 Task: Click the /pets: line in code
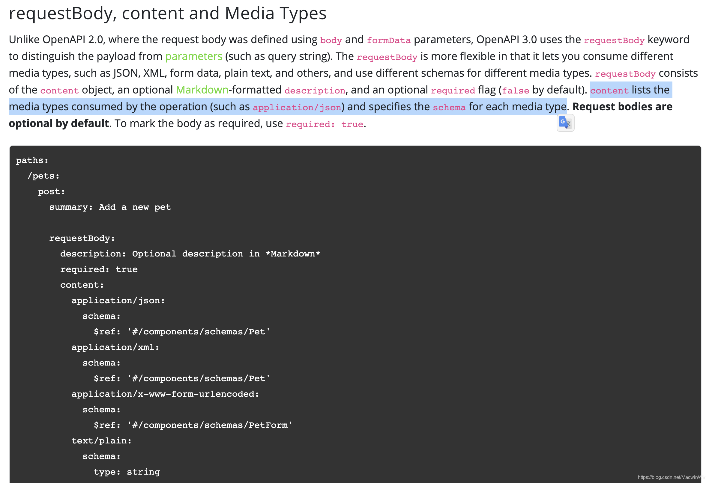[43, 176]
